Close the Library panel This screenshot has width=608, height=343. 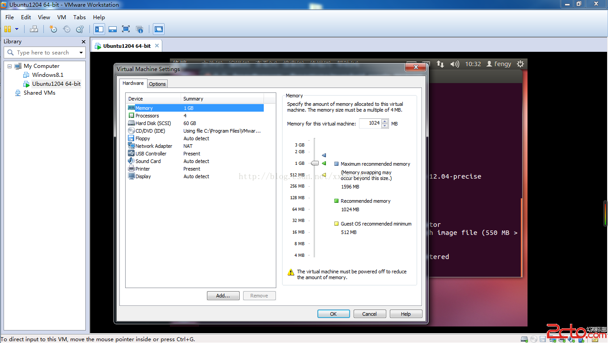click(x=83, y=42)
